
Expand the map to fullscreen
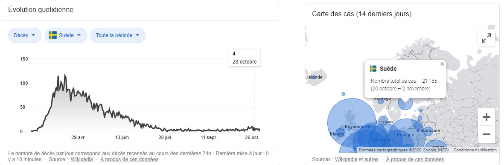(x=487, y=38)
